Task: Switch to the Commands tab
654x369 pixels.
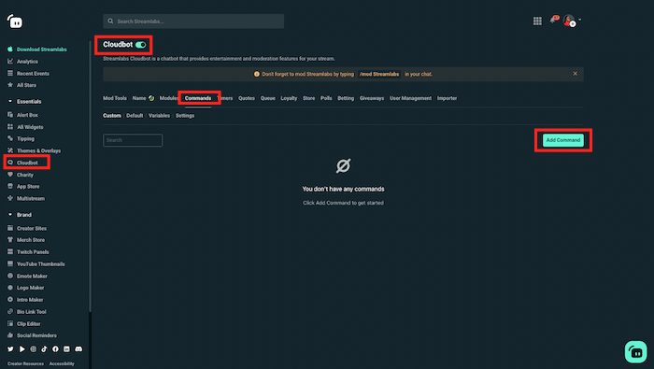Action: coord(198,98)
